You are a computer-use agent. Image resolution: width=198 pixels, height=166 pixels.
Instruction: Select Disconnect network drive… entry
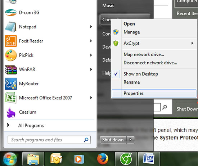pos(154,63)
